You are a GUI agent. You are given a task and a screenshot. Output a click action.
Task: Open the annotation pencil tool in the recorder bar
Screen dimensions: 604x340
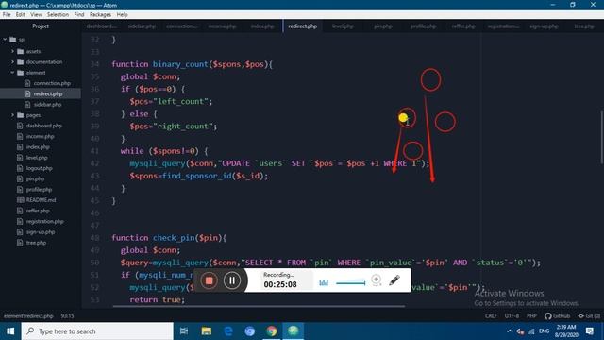click(x=394, y=280)
